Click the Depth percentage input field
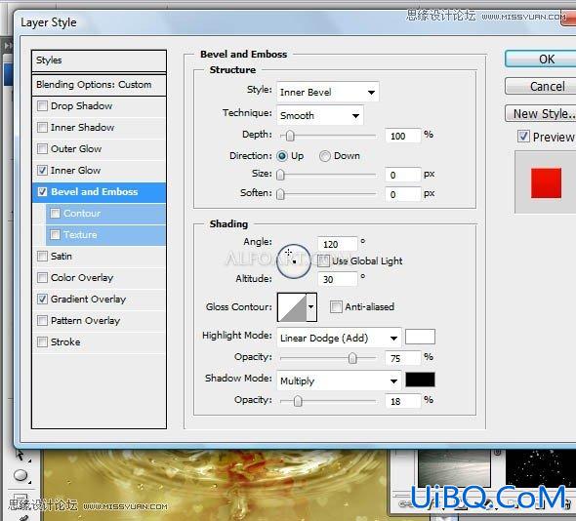The image size is (576, 521). (x=402, y=136)
